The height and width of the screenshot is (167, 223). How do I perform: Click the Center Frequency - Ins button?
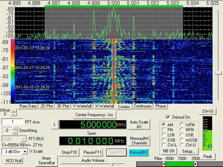point(94,115)
